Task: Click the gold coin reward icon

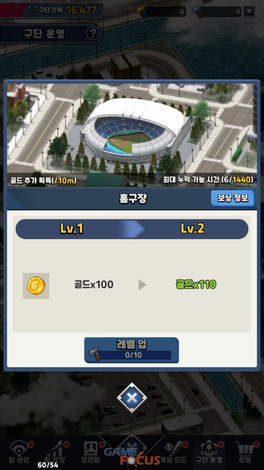Action: pyautogui.click(x=36, y=285)
